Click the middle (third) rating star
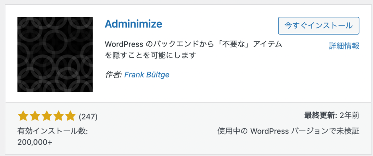 tap(47, 116)
